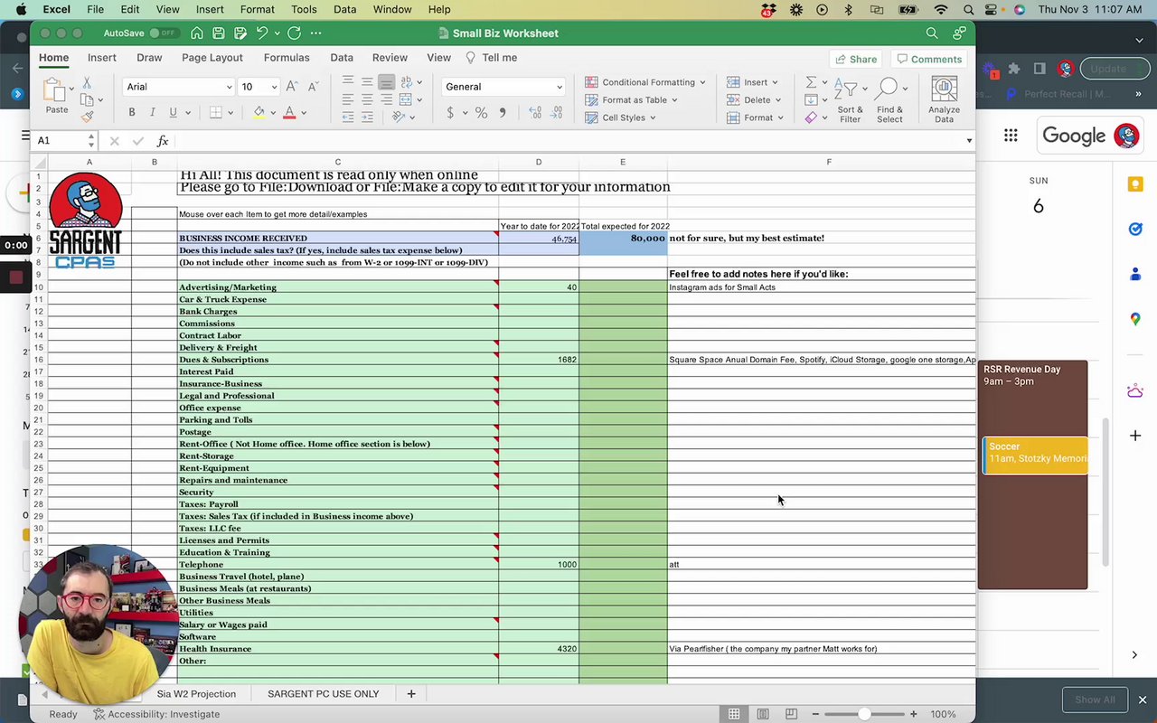This screenshot has width=1157, height=723.
Task: Expand Cell Styles menu
Action: 620,117
